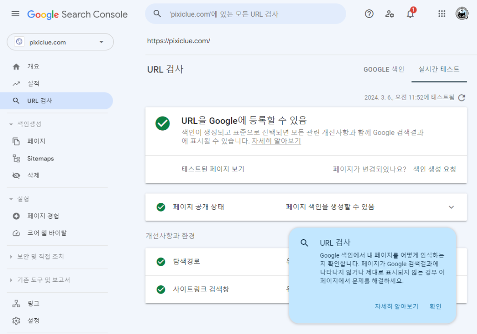
Task: Click the green check beside 페이지 공개 상태
Action: click(x=161, y=207)
